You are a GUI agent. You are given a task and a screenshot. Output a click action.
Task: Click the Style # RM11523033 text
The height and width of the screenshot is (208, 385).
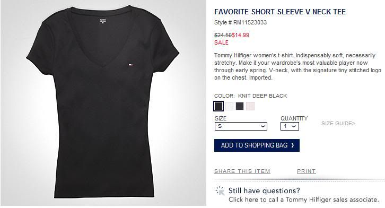pos(240,23)
